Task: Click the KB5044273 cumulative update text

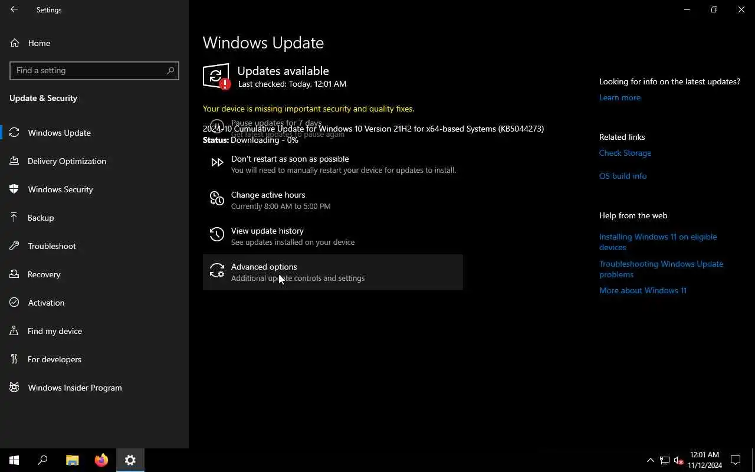Action: point(373,129)
